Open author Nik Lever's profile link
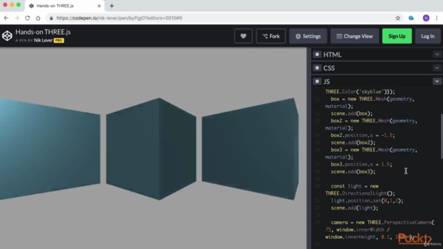443x249 pixels. pos(43,40)
